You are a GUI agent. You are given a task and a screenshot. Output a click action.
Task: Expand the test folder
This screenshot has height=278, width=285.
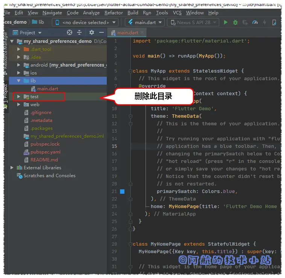(x=18, y=97)
